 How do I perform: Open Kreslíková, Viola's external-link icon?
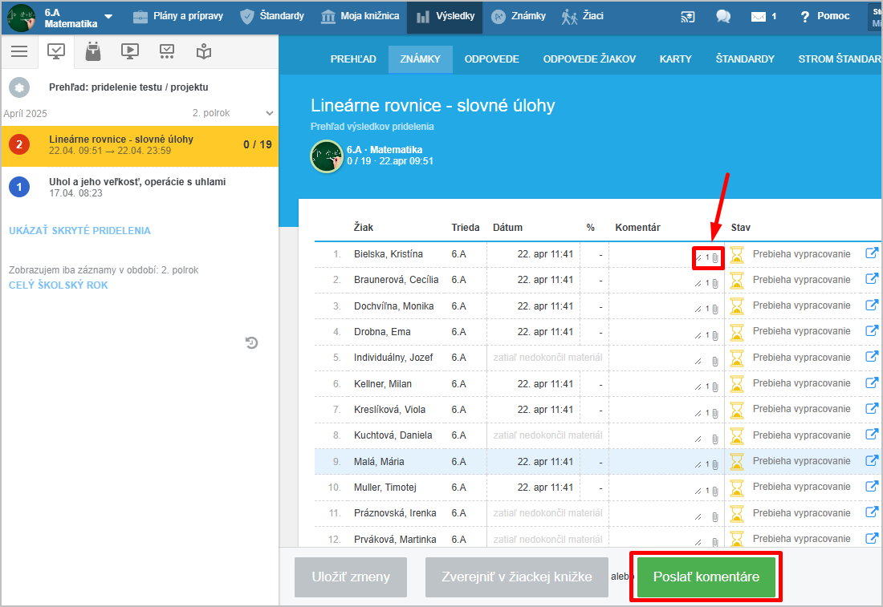coord(872,408)
